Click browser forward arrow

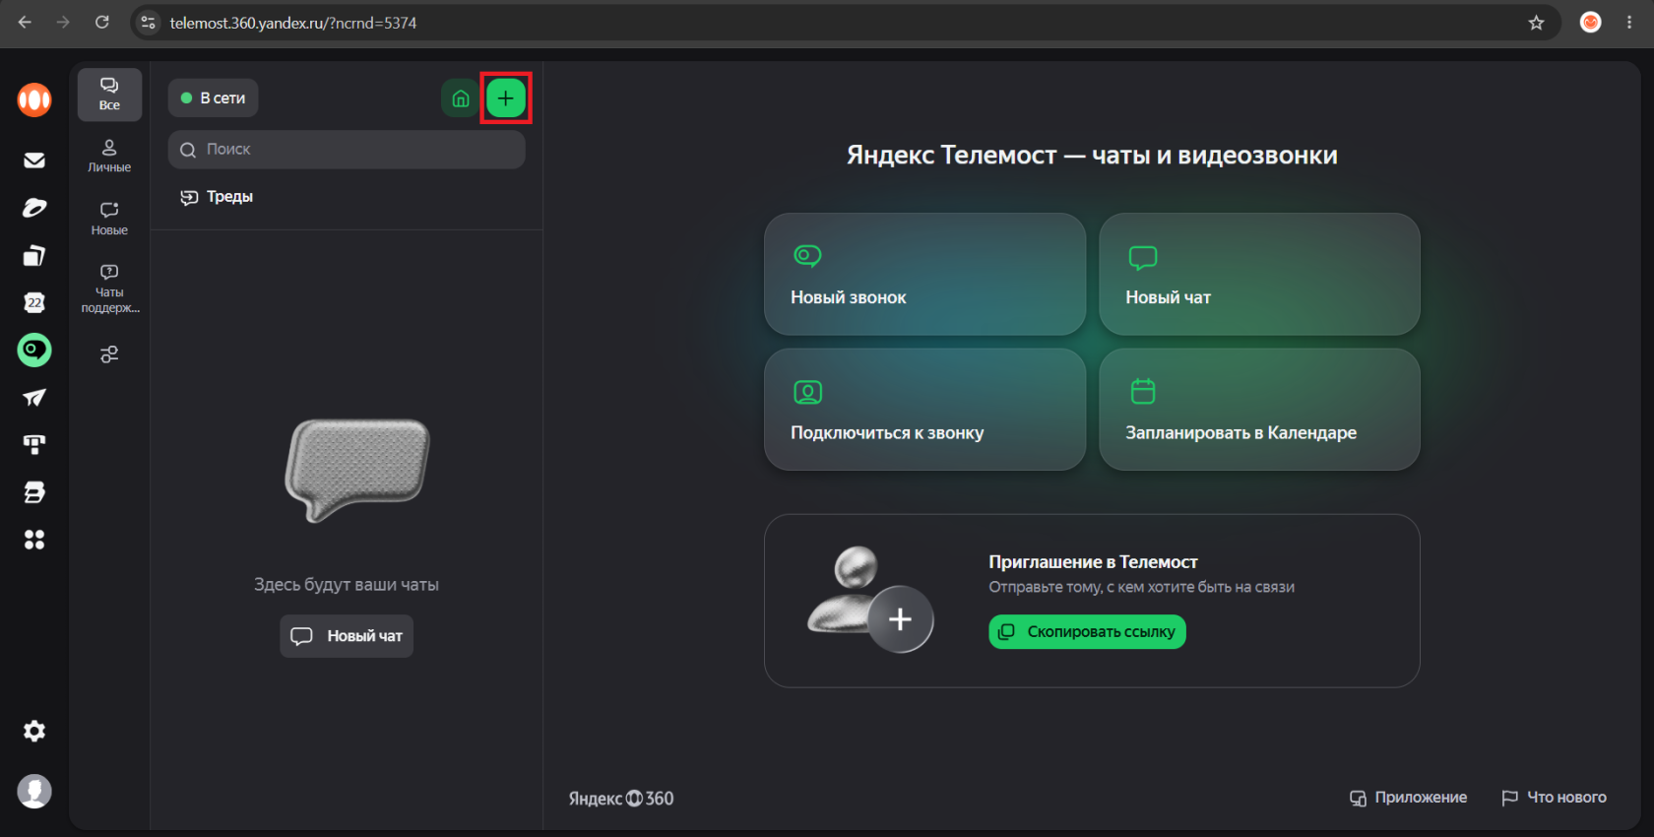[63, 22]
